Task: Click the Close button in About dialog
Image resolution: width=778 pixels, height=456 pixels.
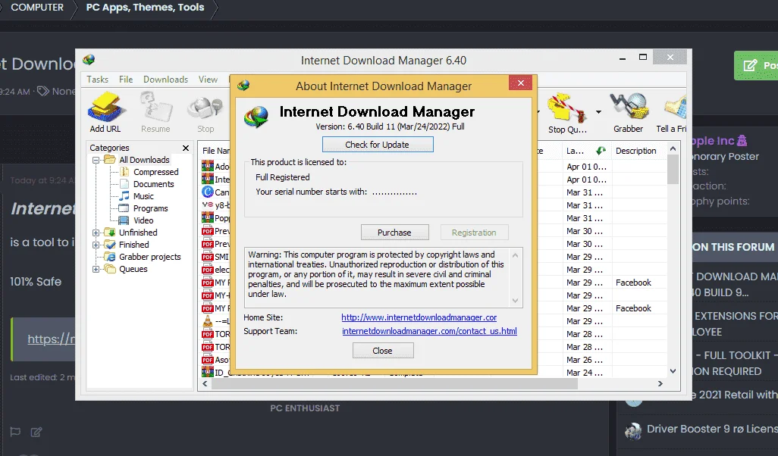Action: [x=382, y=351]
